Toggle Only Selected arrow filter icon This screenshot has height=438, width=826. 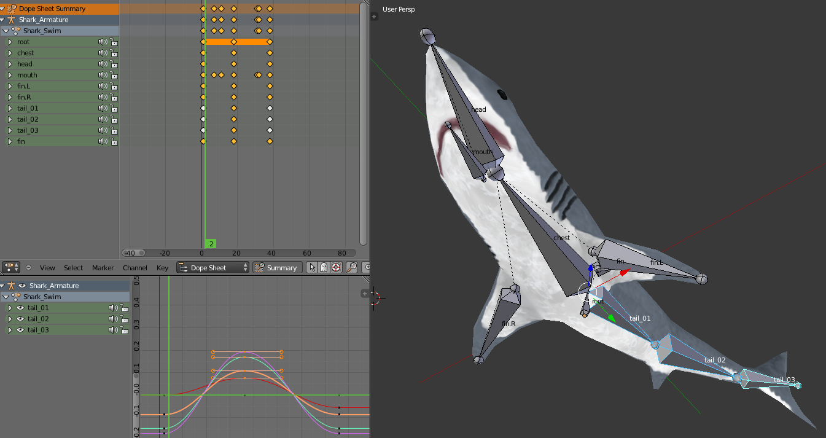(x=312, y=267)
